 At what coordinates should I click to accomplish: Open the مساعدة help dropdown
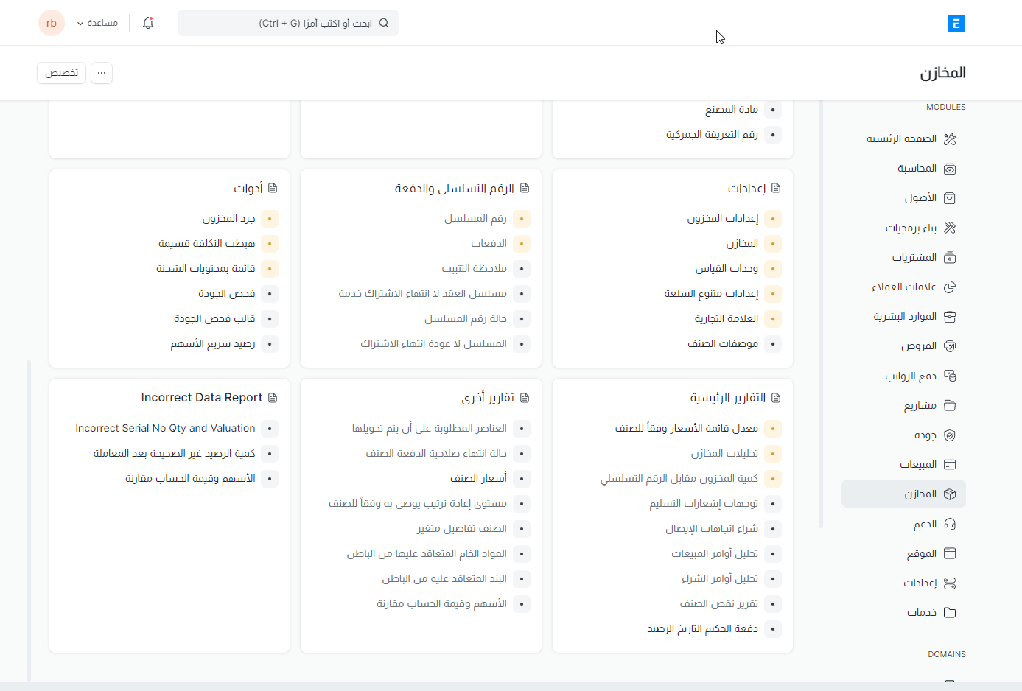pos(97,23)
